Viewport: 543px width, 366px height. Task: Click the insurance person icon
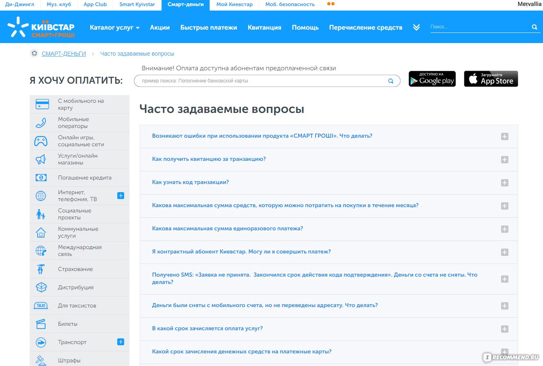(40, 269)
